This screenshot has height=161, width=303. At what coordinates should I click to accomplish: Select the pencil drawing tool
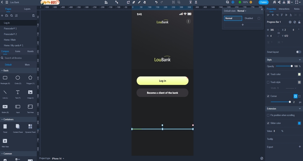139,2
